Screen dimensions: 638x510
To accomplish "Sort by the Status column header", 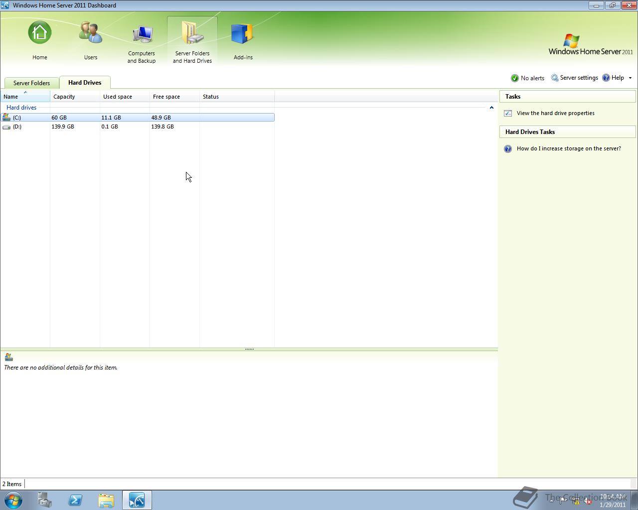I will tap(237, 97).
